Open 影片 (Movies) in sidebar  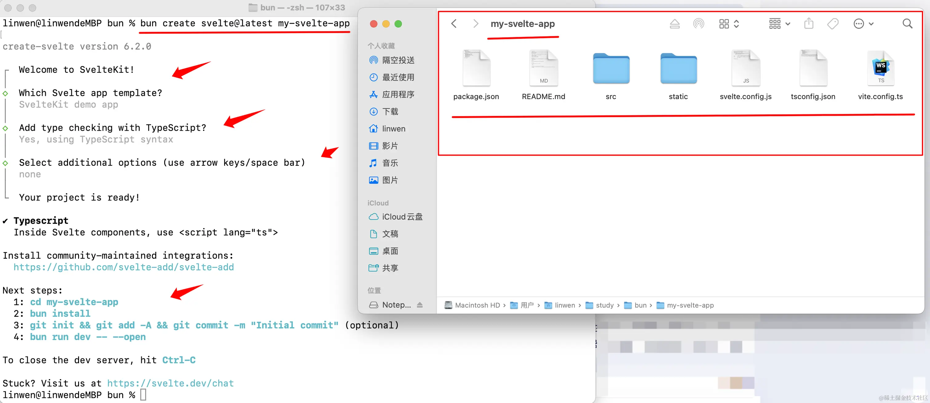(384, 145)
